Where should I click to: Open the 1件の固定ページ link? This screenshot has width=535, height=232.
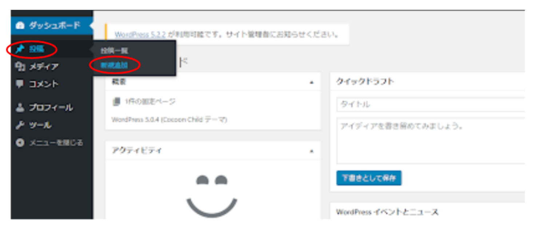tap(149, 102)
